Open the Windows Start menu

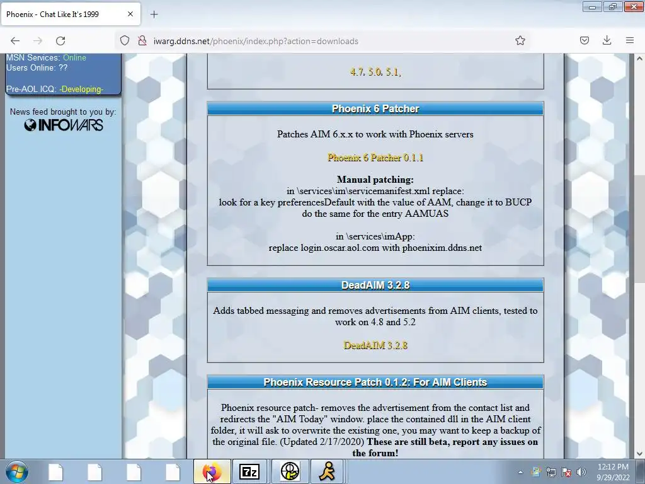17,471
